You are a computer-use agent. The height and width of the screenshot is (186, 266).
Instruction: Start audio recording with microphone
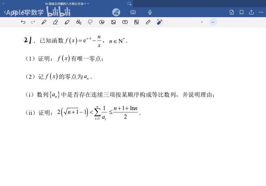[150, 12]
